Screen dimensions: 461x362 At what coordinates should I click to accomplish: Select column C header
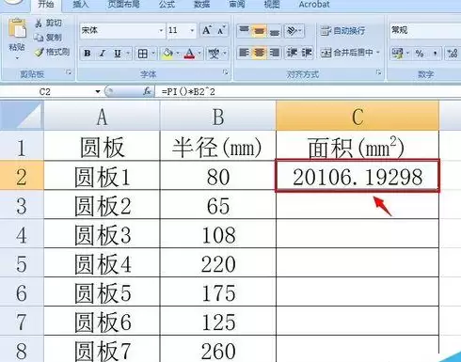[358, 117]
